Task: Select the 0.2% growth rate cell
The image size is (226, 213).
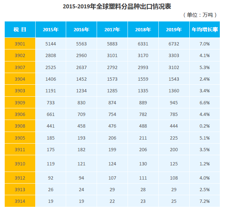Action: [x=205, y=126]
